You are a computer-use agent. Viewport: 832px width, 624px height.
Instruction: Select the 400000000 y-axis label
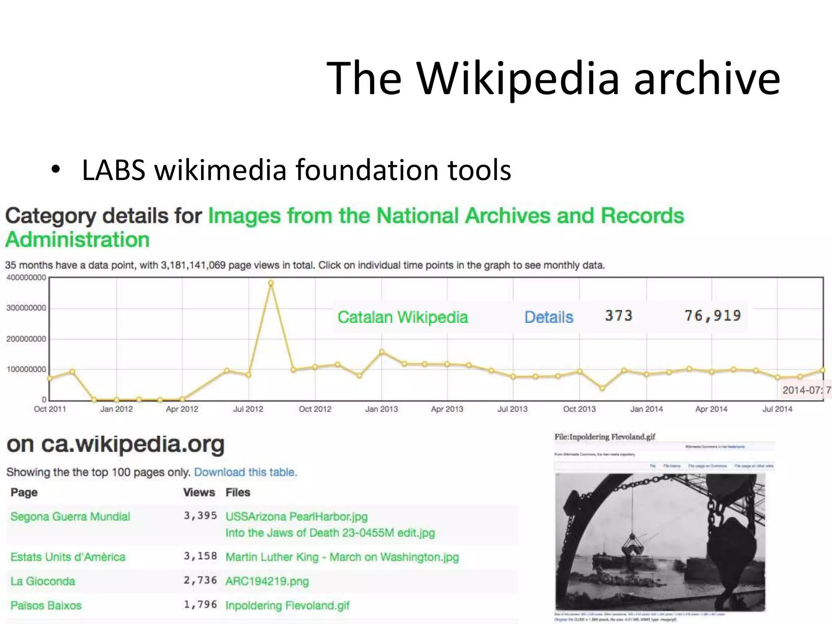(26, 278)
